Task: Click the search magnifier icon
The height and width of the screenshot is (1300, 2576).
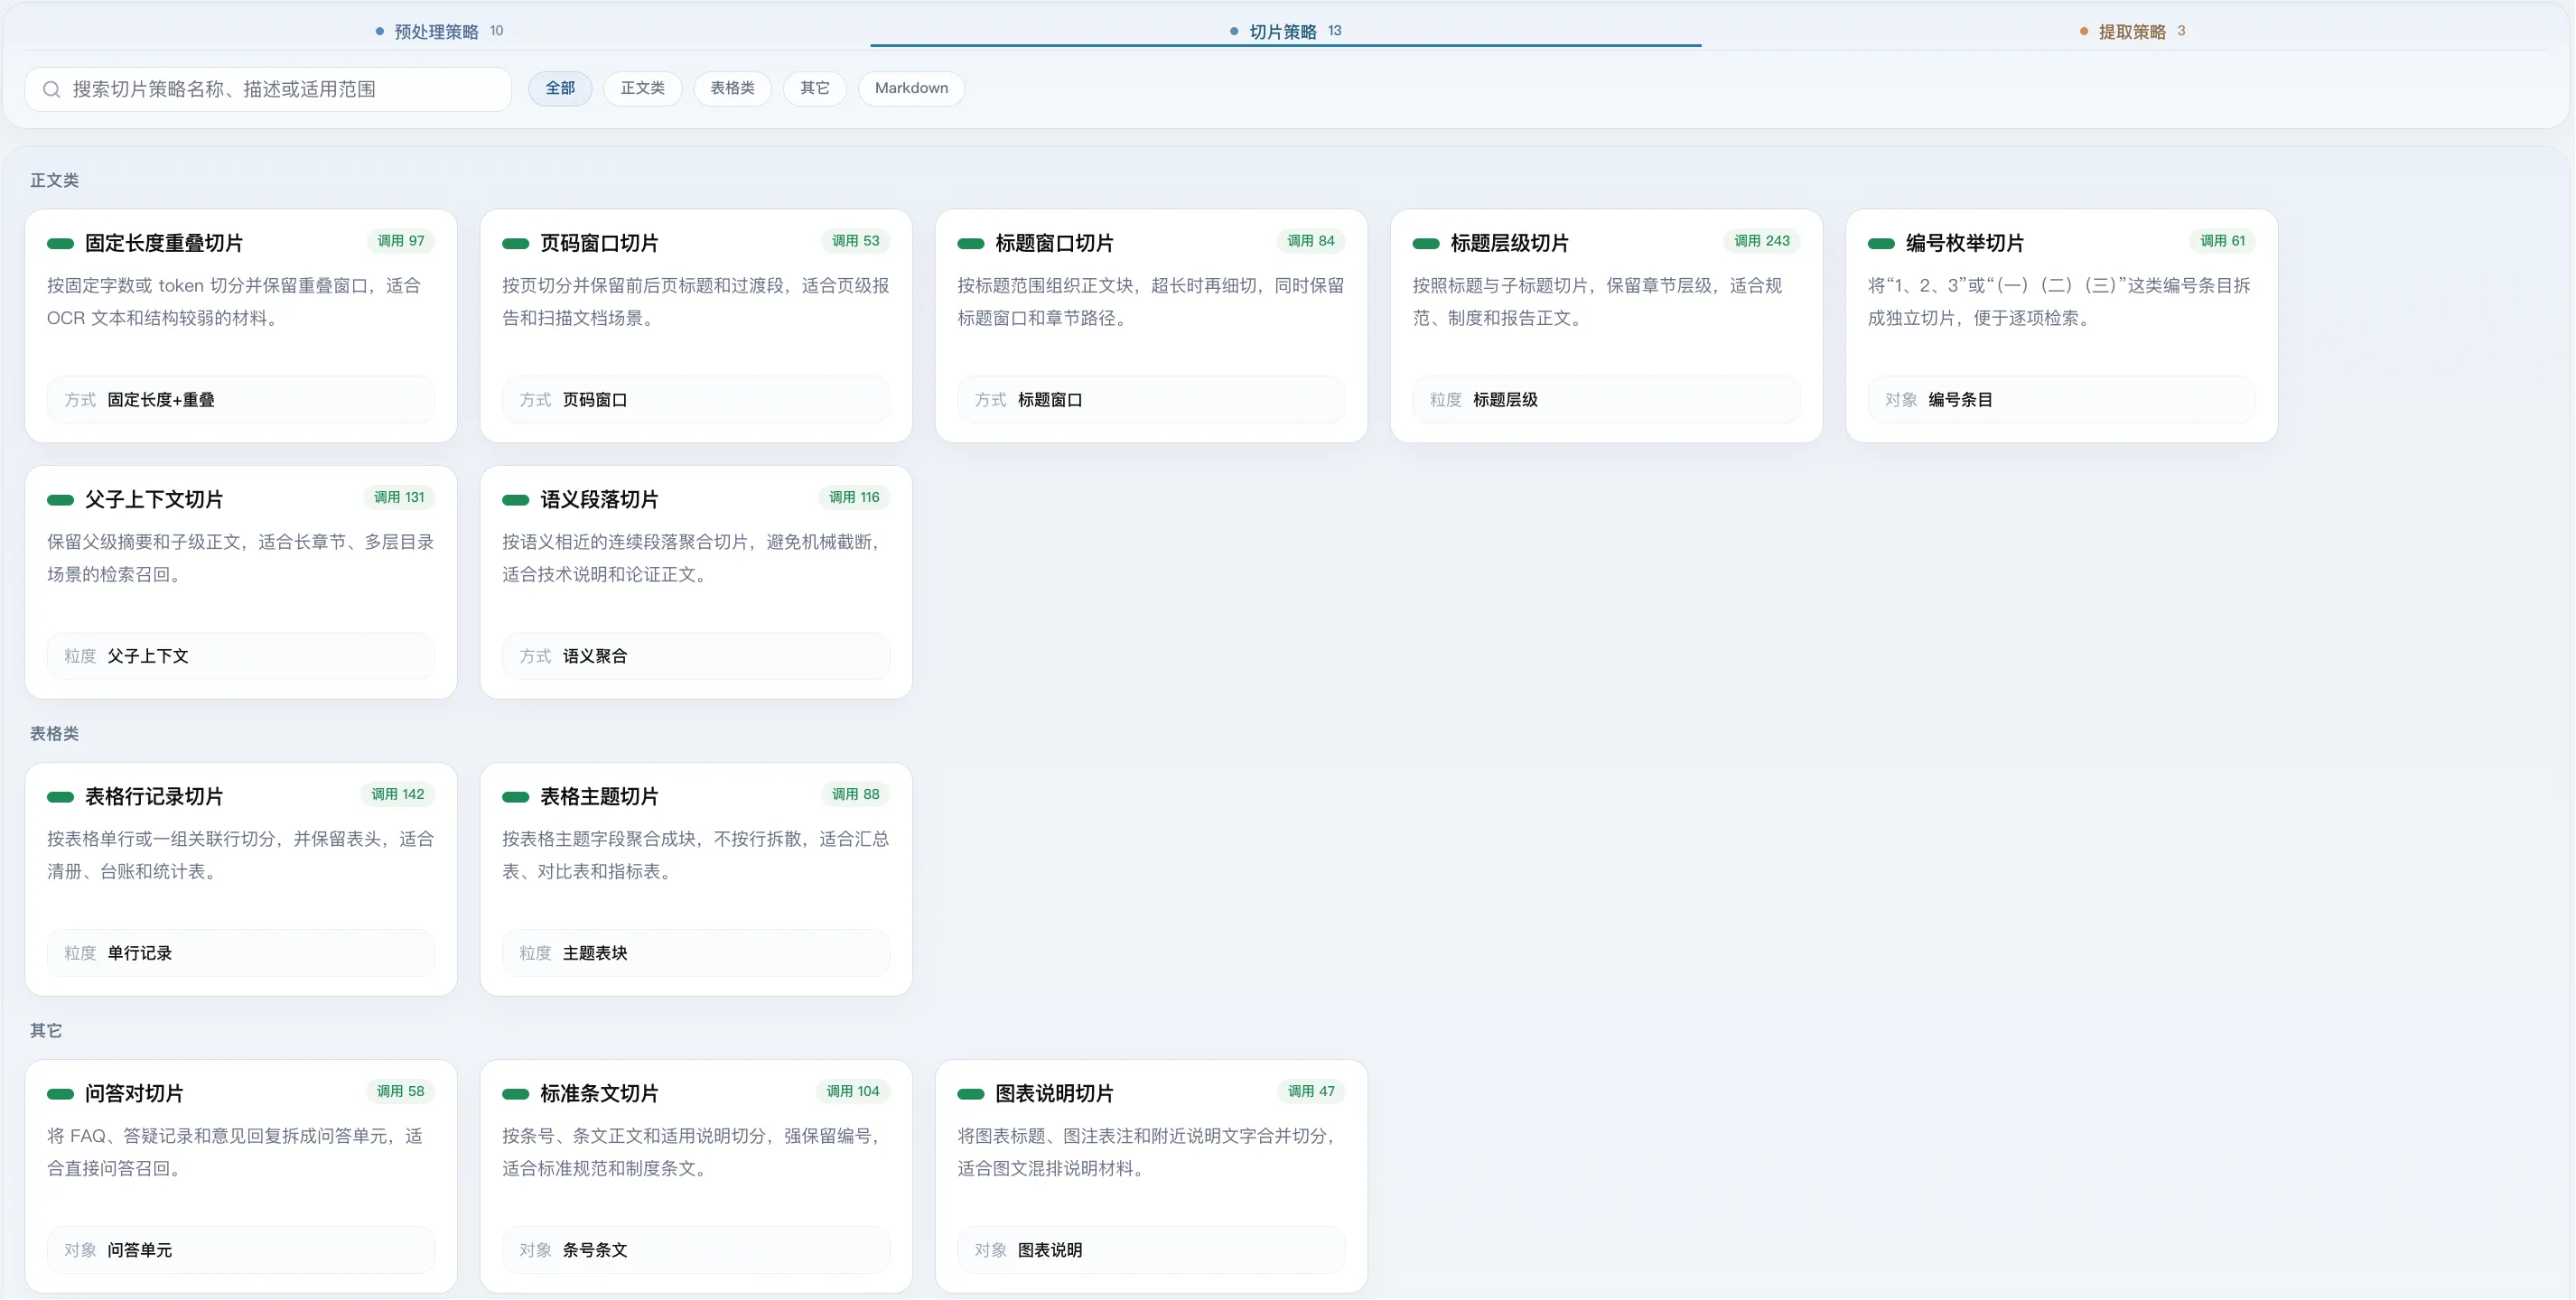Action: (x=52, y=89)
